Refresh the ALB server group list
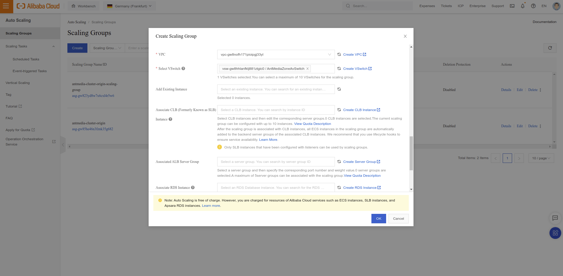The height and width of the screenshot is (276, 563). (339, 162)
